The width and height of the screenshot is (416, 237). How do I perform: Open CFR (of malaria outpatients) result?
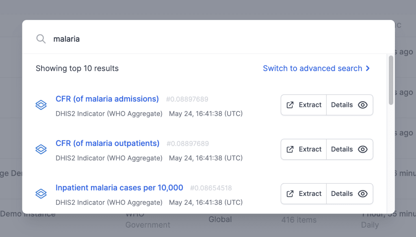(107, 143)
